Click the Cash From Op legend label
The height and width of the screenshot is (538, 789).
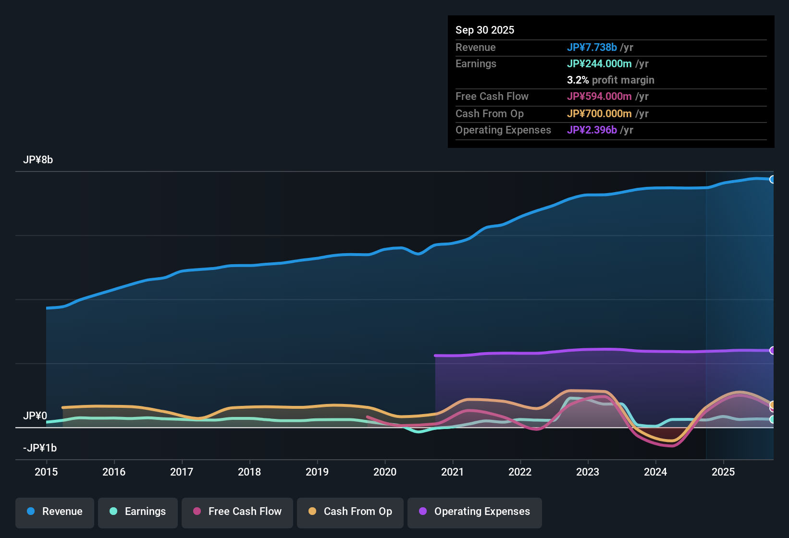click(x=358, y=512)
